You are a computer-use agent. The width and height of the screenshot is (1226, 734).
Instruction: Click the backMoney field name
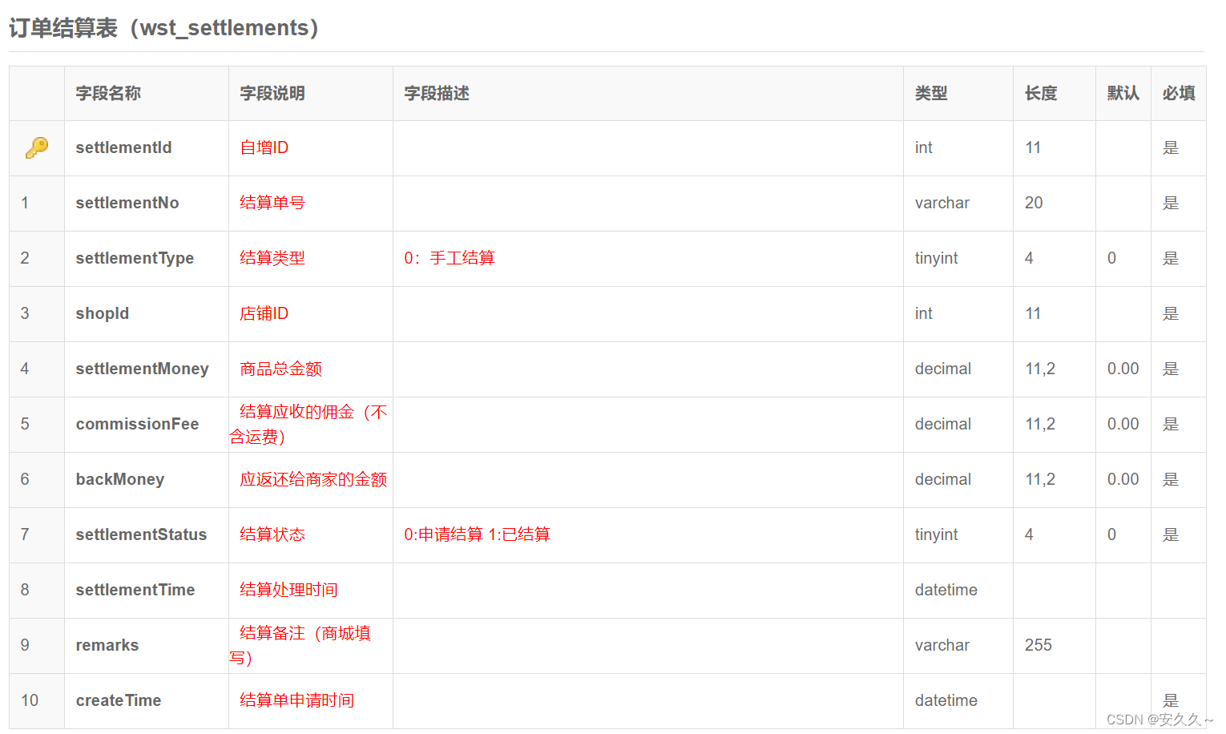pos(120,479)
